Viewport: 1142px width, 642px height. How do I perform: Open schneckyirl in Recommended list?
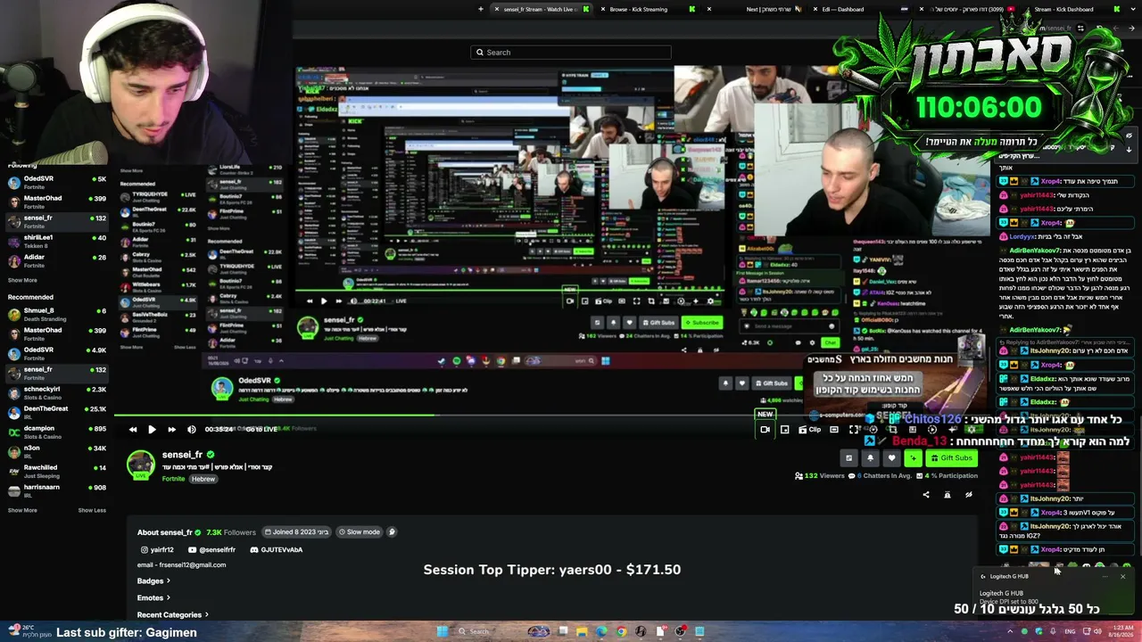pos(57,392)
